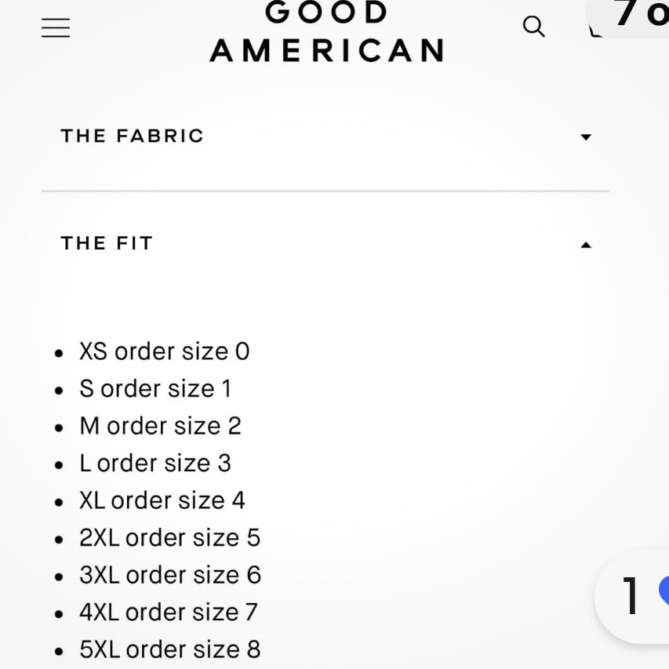Click the L order size 3 entry
669x669 pixels.
tap(155, 464)
